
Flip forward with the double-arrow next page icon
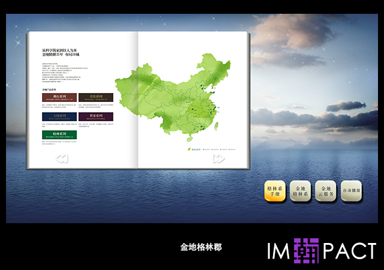tap(218, 159)
